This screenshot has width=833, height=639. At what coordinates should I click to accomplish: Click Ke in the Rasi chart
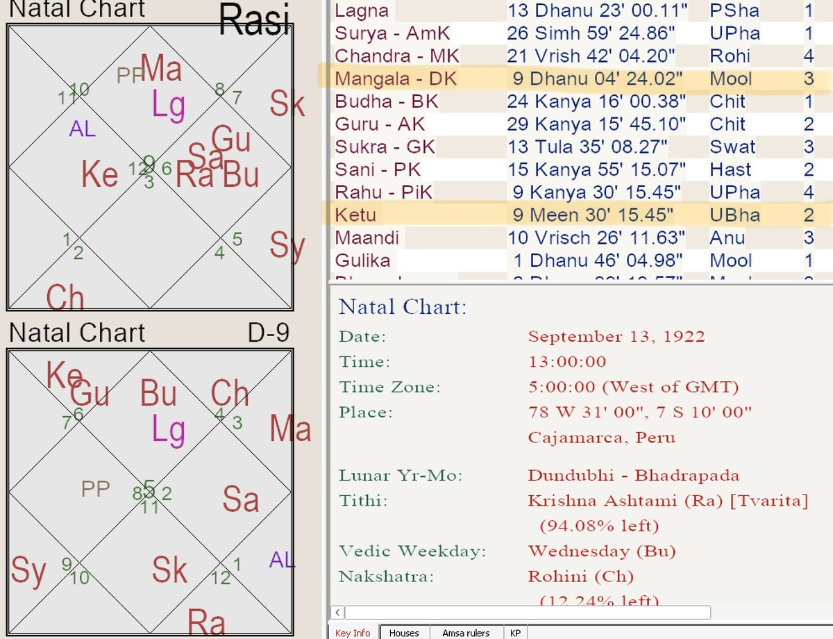pos(100,174)
